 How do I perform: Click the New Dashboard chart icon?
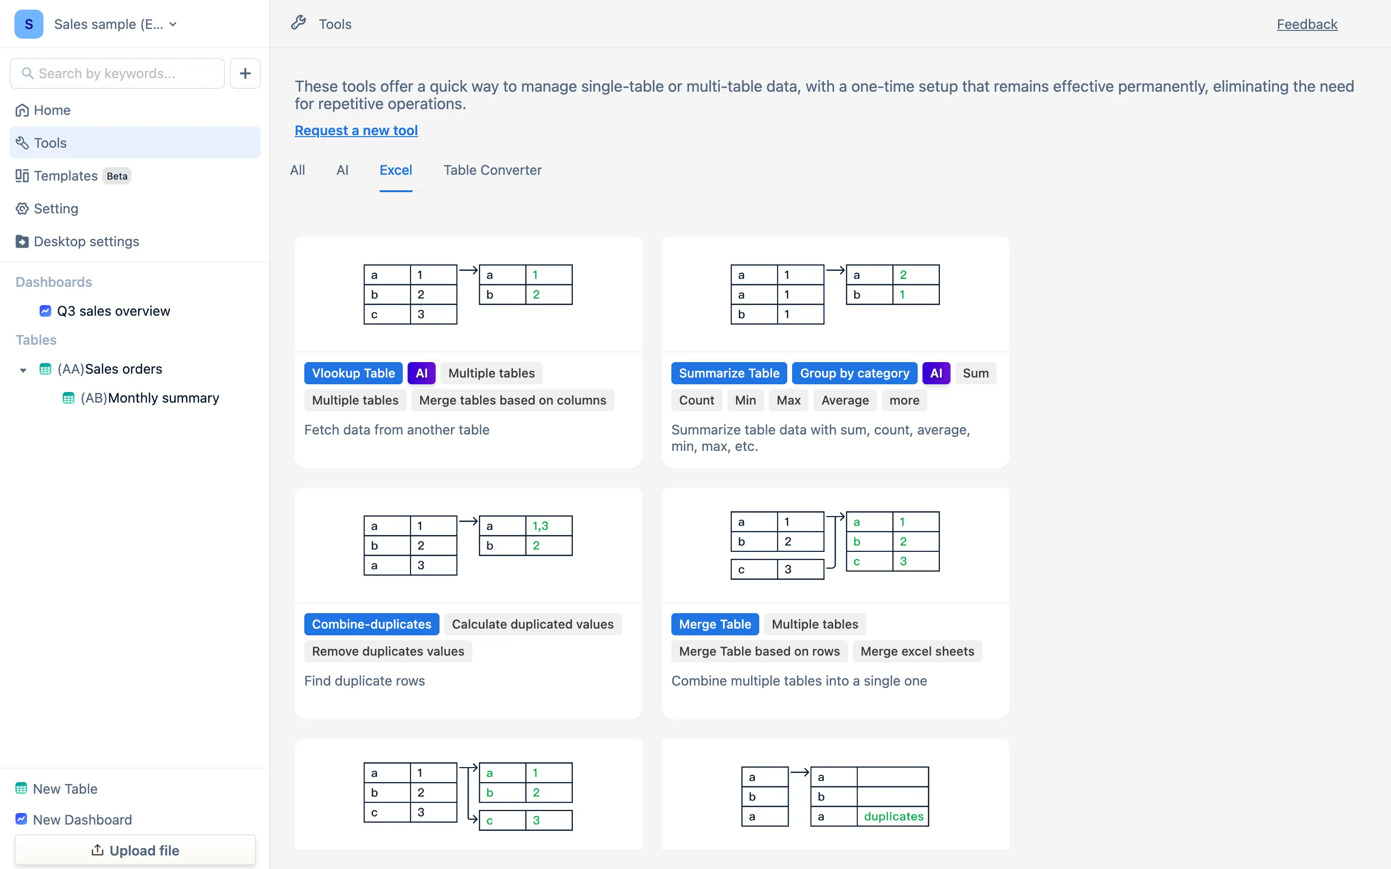click(21, 819)
